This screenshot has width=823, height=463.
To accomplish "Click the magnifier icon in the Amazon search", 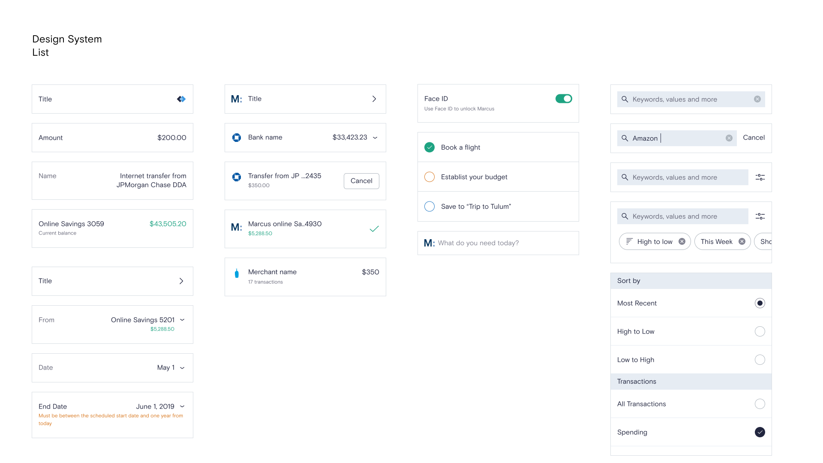I will pyautogui.click(x=625, y=138).
